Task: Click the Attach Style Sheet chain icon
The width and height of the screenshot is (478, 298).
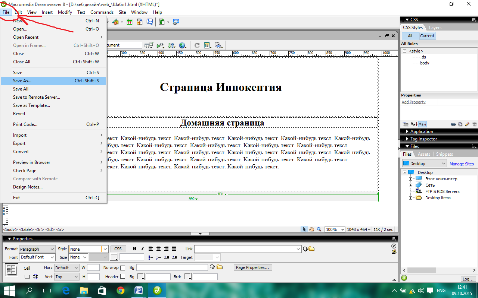Action: click(x=453, y=124)
